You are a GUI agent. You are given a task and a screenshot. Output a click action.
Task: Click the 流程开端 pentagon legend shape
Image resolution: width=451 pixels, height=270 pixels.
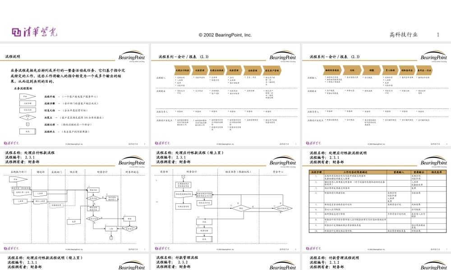[x=28, y=97]
